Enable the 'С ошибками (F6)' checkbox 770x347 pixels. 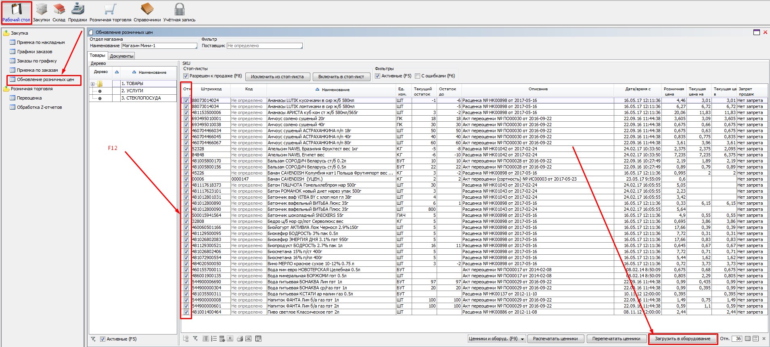point(418,76)
